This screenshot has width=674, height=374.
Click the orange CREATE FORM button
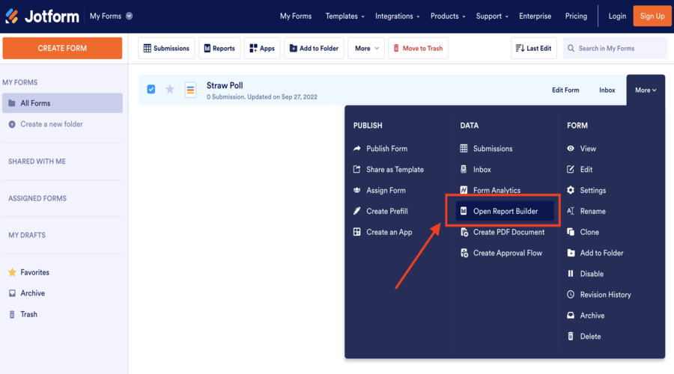click(x=62, y=48)
